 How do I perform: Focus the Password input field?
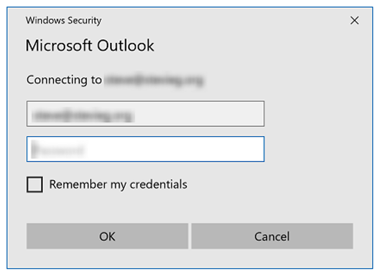[x=145, y=149]
